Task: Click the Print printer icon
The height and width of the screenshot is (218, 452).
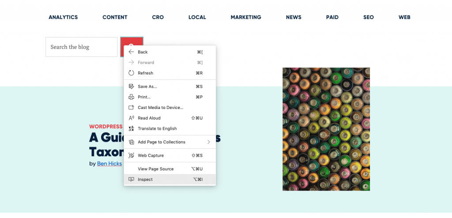Action: pyautogui.click(x=131, y=97)
